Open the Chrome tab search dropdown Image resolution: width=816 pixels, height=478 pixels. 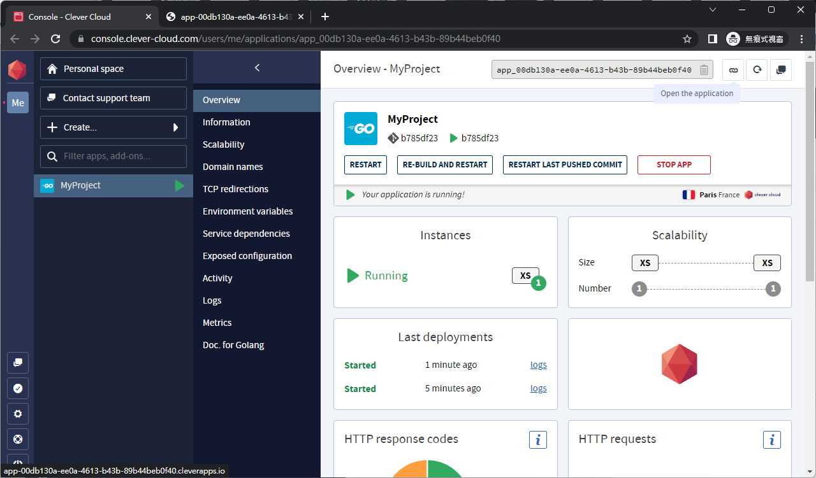(x=711, y=10)
